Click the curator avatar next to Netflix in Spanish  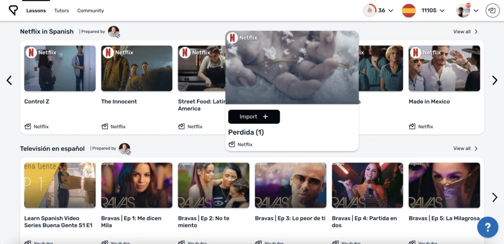pyautogui.click(x=114, y=32)
